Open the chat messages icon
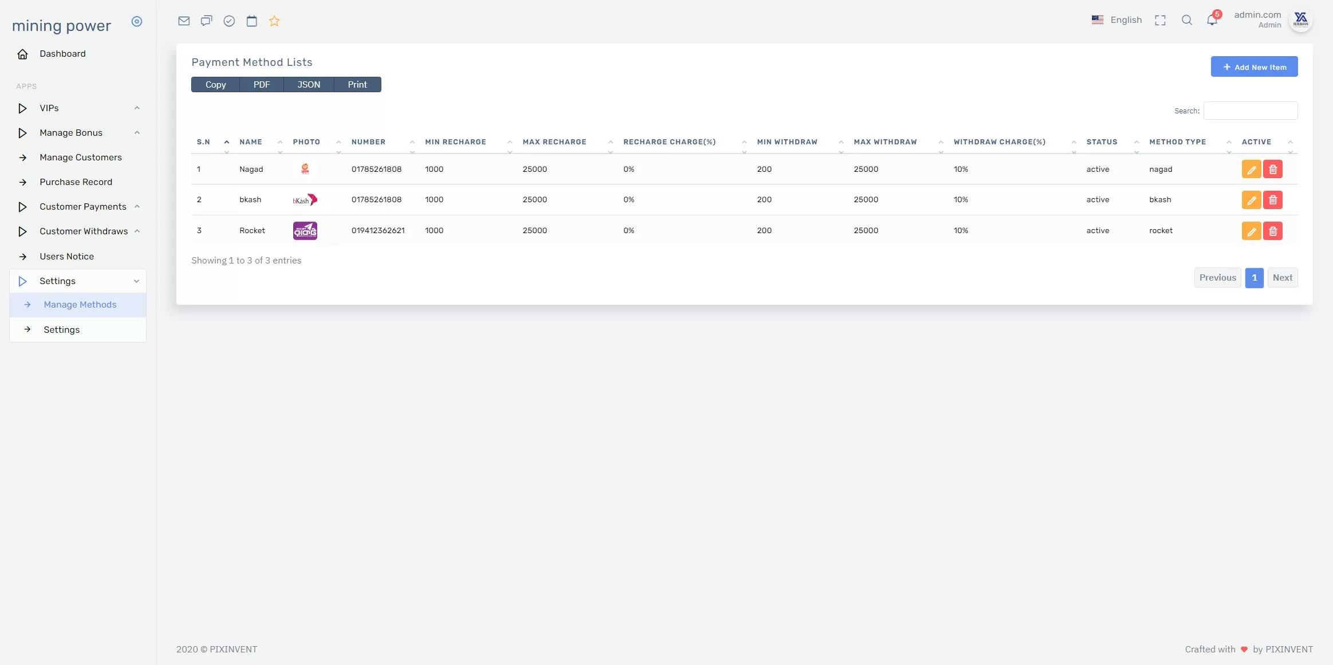The width and height of the screenshot is (1333, 665). (x=206, y=21)
